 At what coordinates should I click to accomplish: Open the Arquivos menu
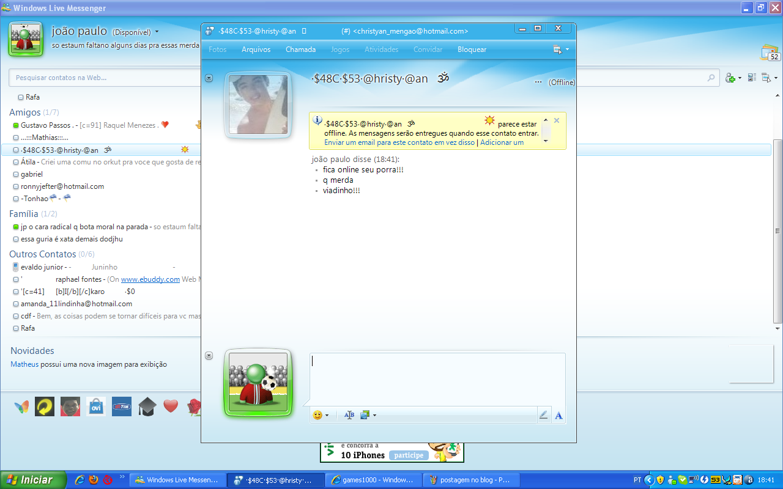[256, 50]
